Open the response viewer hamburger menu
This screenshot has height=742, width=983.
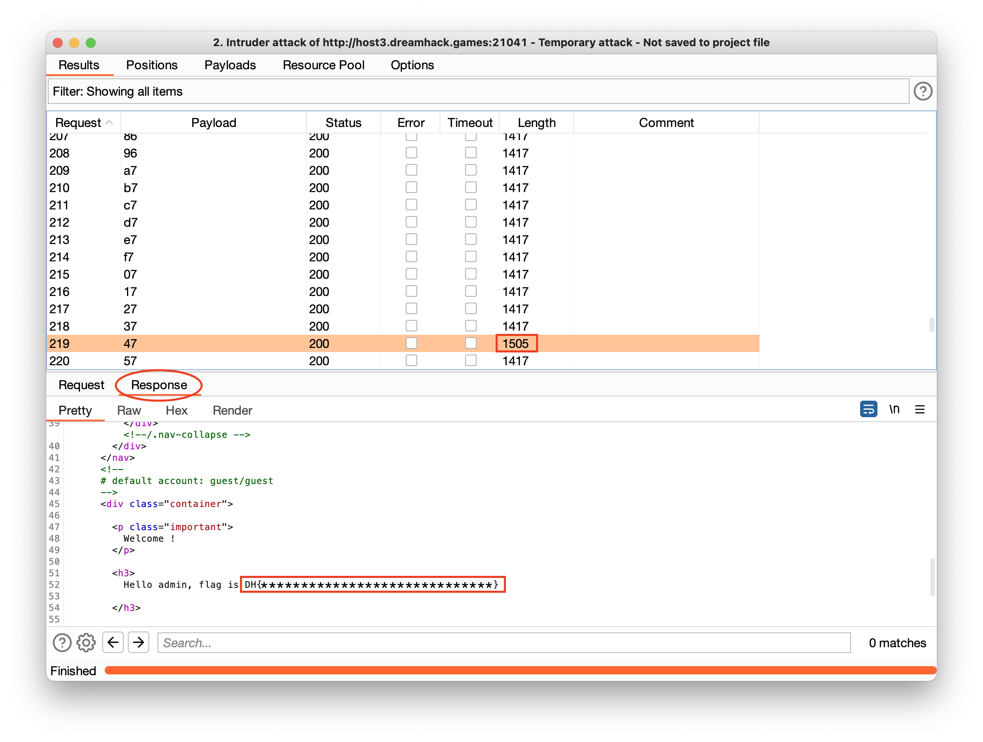click(920, 409)
